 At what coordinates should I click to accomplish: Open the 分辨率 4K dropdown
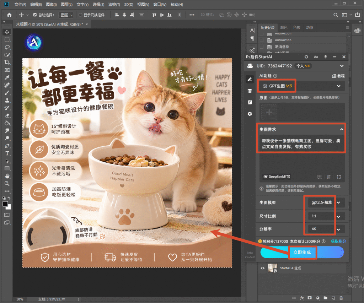(x=326, y=229)
